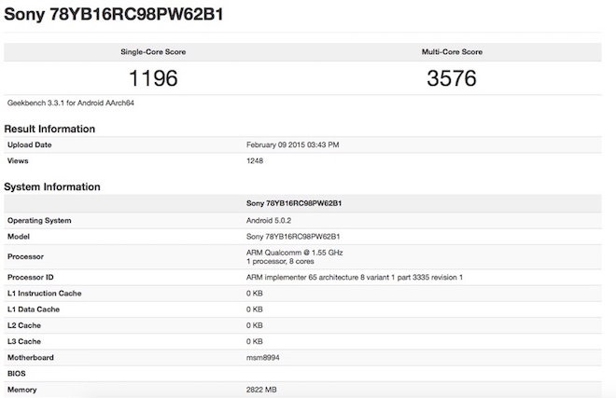Select the 1 processor, 8 cores text
This screenshot has width=616, height=398.
pyautogui.click(x=280, y=261)
